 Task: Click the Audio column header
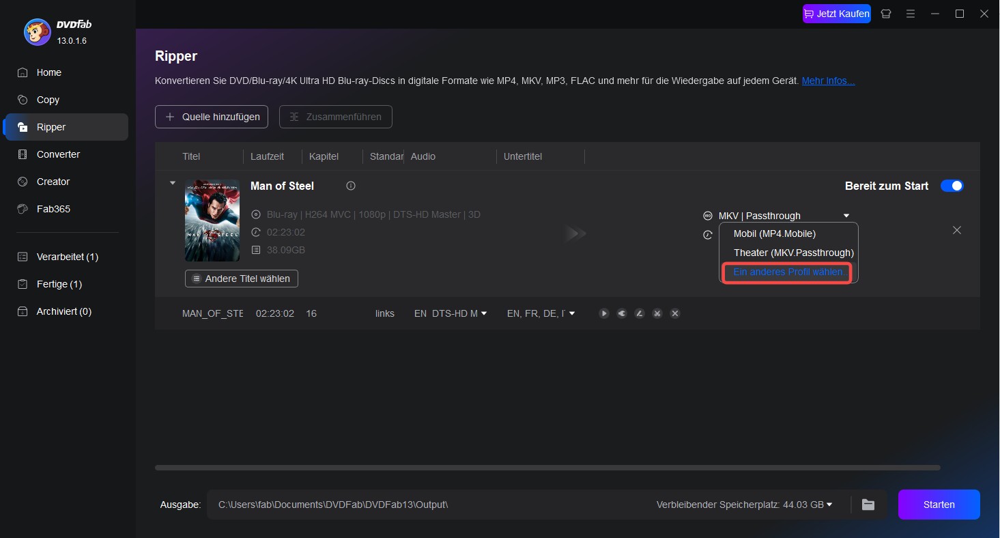tap(423, 156)
